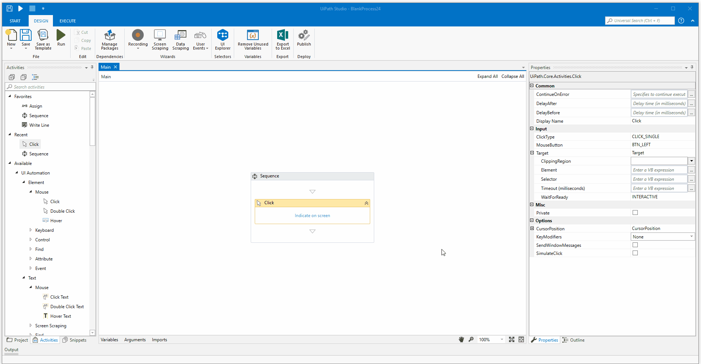Click Expand All icon in Activities panel
This screenshot has height=364, width=701.
pos(12,77)
